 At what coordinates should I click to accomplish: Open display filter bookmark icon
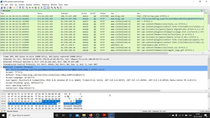1,10
